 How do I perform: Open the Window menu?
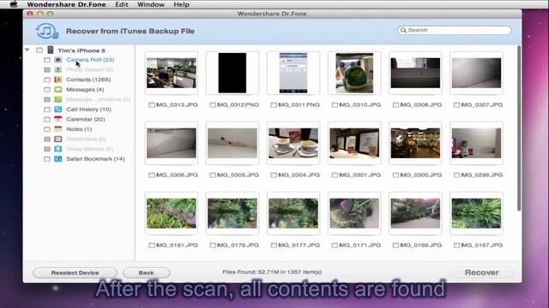[x=151, y=4]
